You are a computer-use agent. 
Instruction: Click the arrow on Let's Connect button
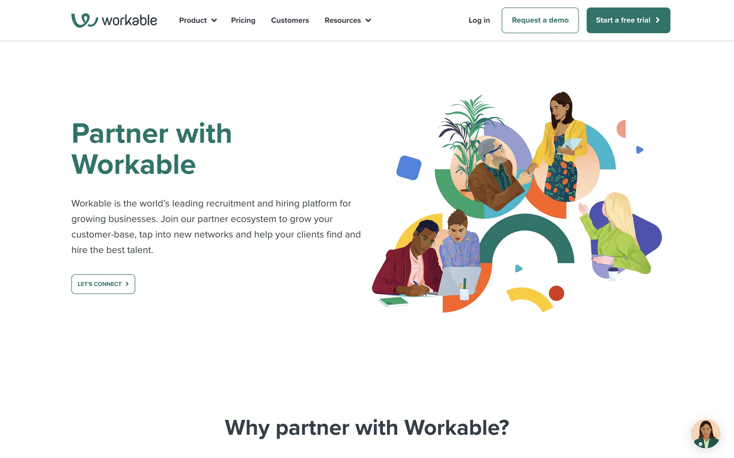point(127,284)
